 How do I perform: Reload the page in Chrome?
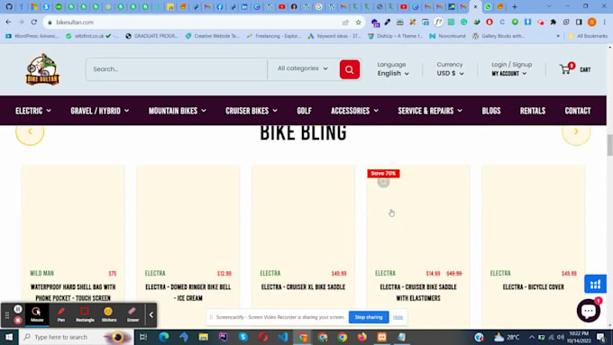34,23
